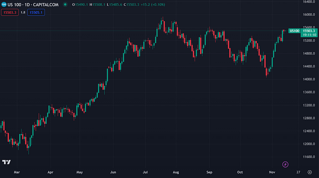Click the green market status dot
The width and height of the screenshot is (319, 178).
[x=65, y=5]
